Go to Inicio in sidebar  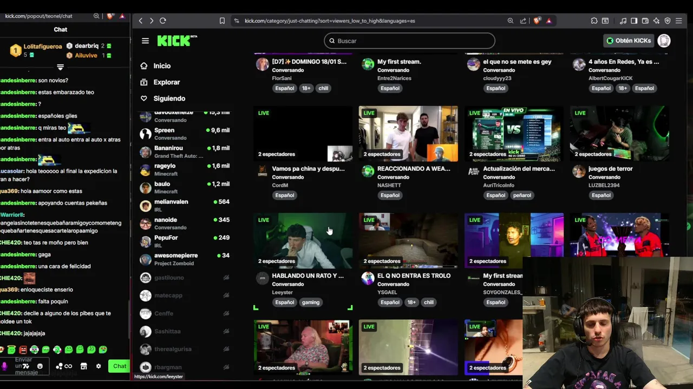tap(162, 66)
